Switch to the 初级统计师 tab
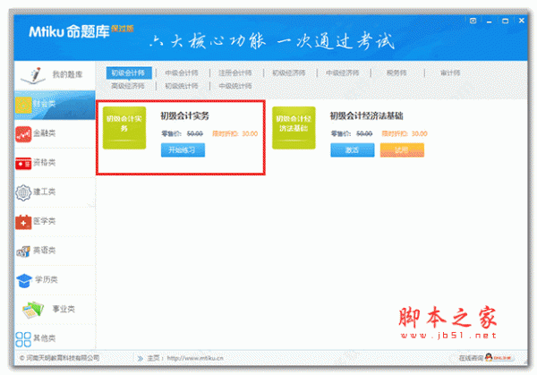537x375 pixels. pos(182,86)
